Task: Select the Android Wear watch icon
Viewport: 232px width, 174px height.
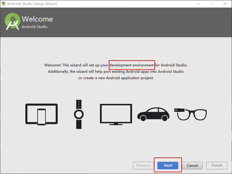Action: tap(79, 114)
